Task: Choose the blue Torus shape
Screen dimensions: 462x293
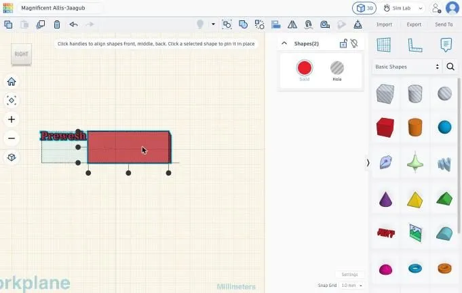Action: pyautogui.click(x=415, y=269)
